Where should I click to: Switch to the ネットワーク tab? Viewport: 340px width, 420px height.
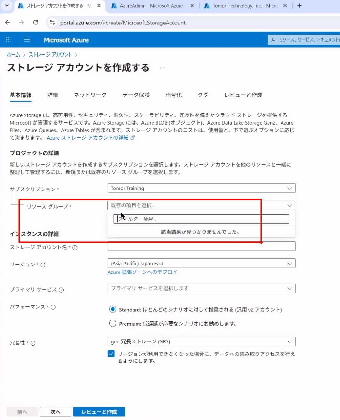90,95
